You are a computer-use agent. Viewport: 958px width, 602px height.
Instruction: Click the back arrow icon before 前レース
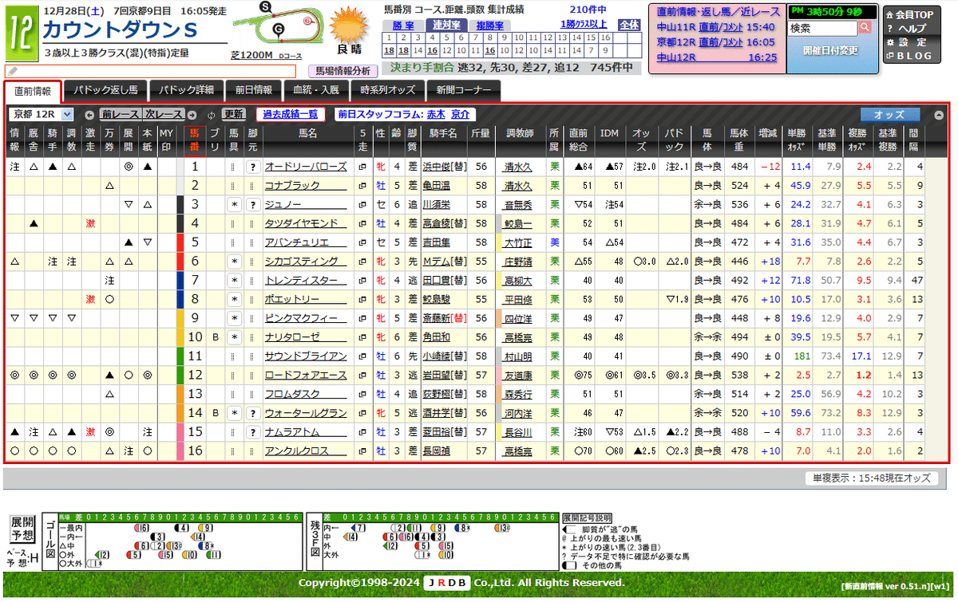[90, 113]
